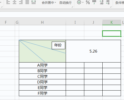The height and width of the screenshot is (100, 124).
Task: Apply the currency format icon
Action: 79,2
